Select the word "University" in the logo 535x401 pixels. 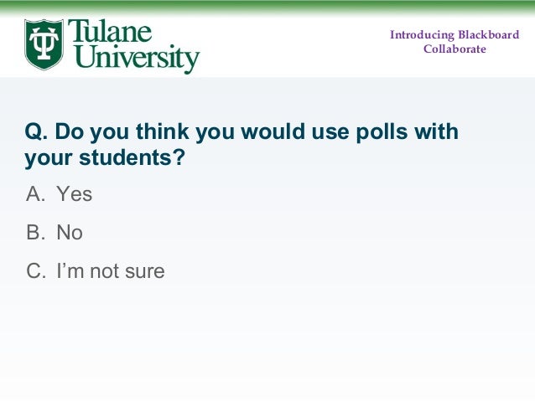tap(134, 58)
